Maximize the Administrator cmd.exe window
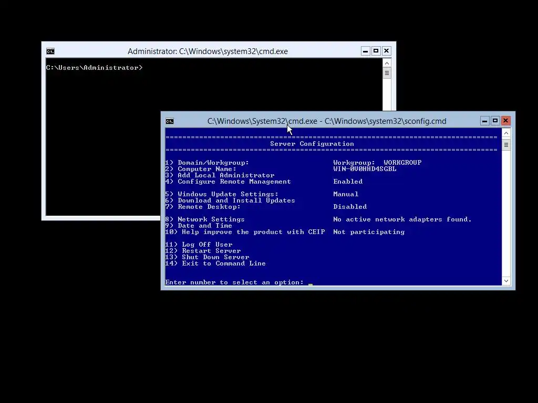 [376, 51]
